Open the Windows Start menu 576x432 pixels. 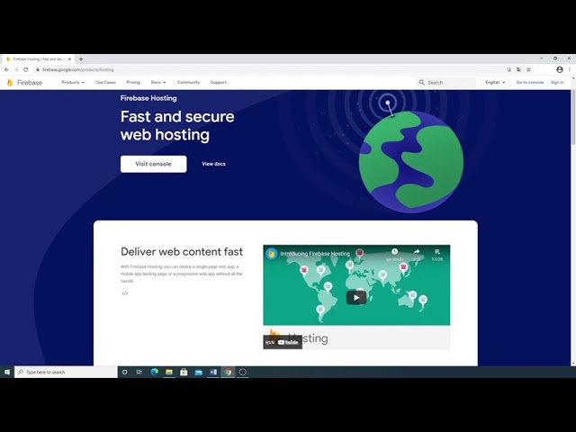[7, 372]
